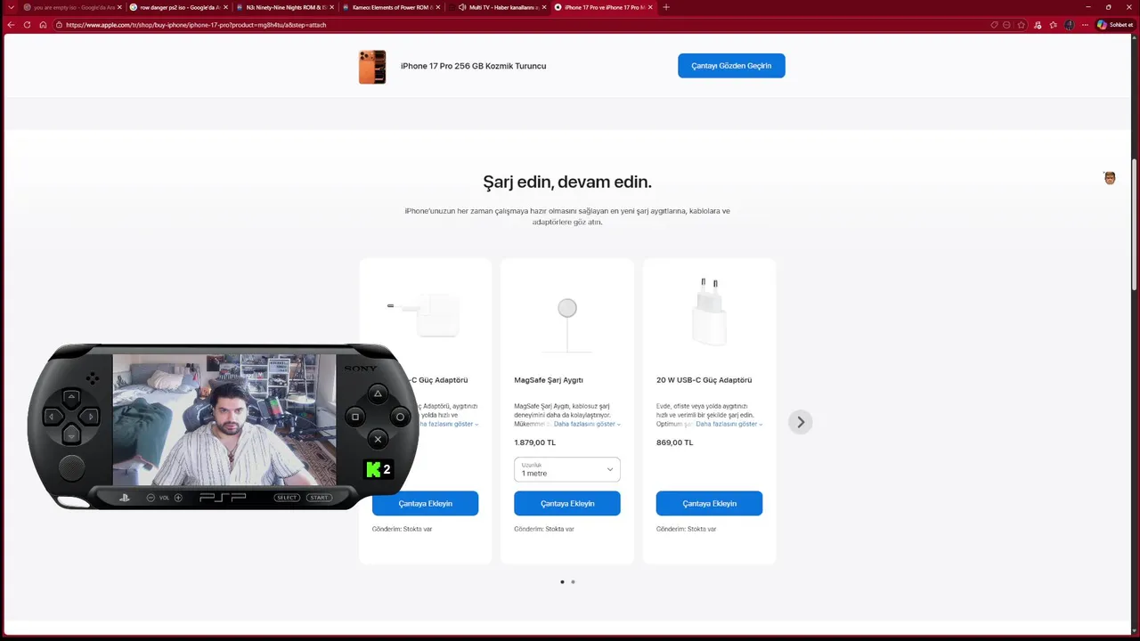
Task: Click the iPhone 17 Pro orange thumbnail
Action: [x=372, y=67]
